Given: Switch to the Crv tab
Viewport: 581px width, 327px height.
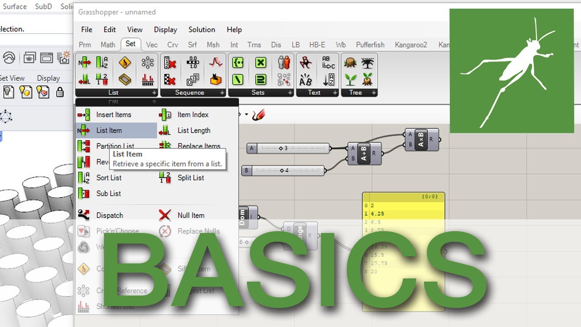Looking at the screenshot, I should 173,45.
